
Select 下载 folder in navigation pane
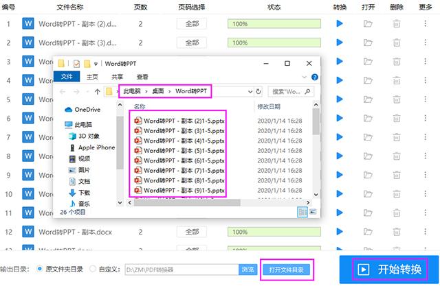coord(80,192)
